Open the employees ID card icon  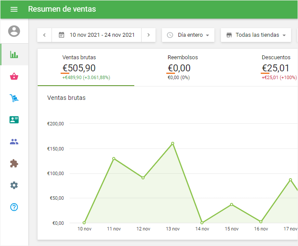[x=14, y=120]
